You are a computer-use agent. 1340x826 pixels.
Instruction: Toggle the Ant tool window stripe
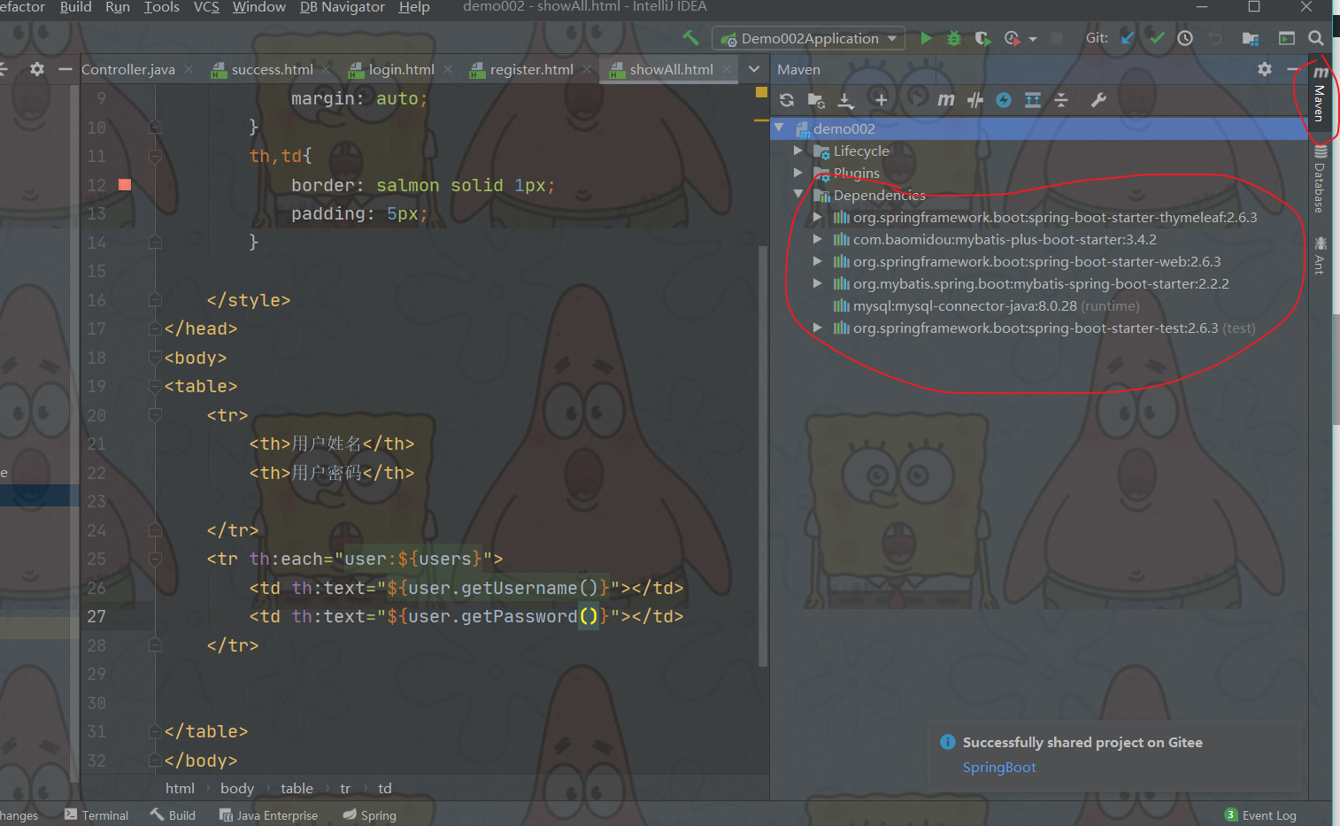(x=1320, y=255)
